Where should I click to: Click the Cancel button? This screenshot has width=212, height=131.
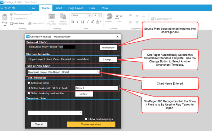click(x=39, y=124)
